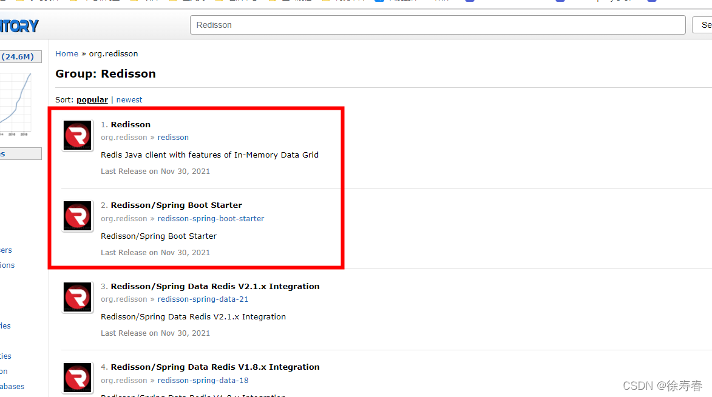Open the Redisson artifact logo icon
This screenshot has width=712, height=397.
click(x=77, y=135)
